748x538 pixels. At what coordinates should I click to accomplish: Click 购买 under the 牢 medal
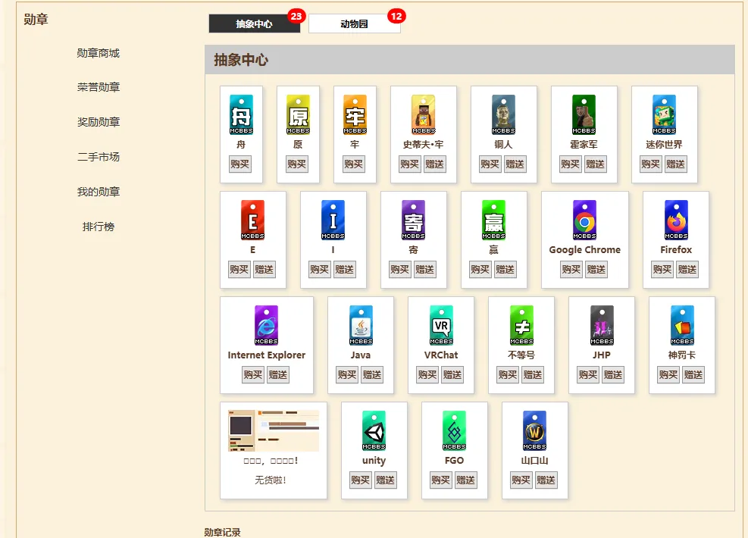tap(353, 164)
